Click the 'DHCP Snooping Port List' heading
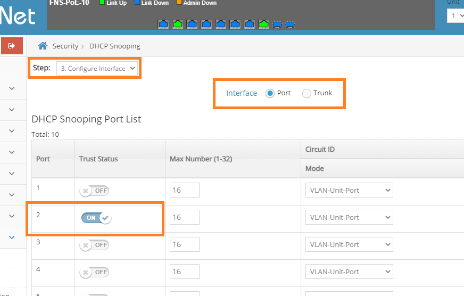464x296 pixels. 86,119
